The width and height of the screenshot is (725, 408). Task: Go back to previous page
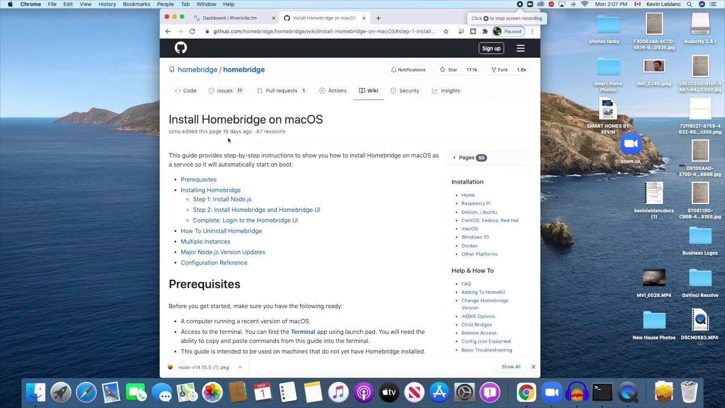click(168, 31)
